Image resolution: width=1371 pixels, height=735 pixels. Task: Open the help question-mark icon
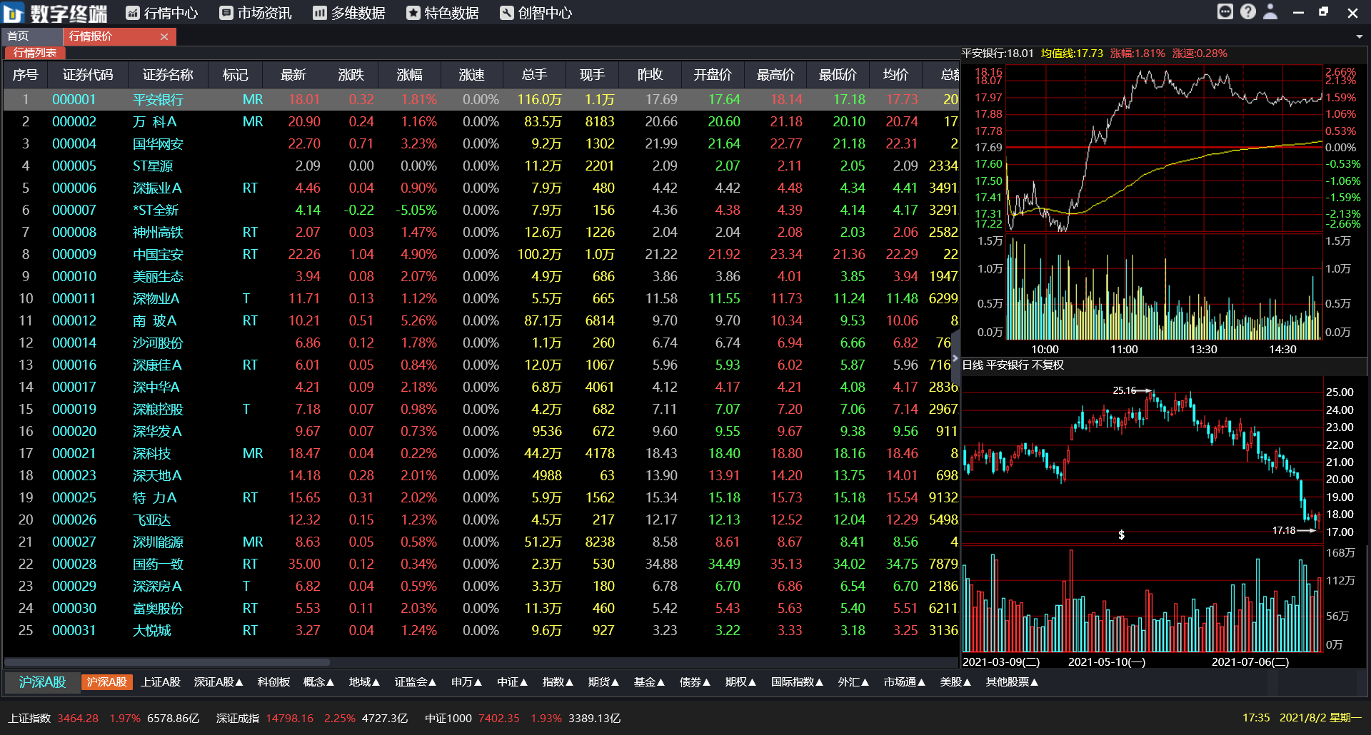1247,11
